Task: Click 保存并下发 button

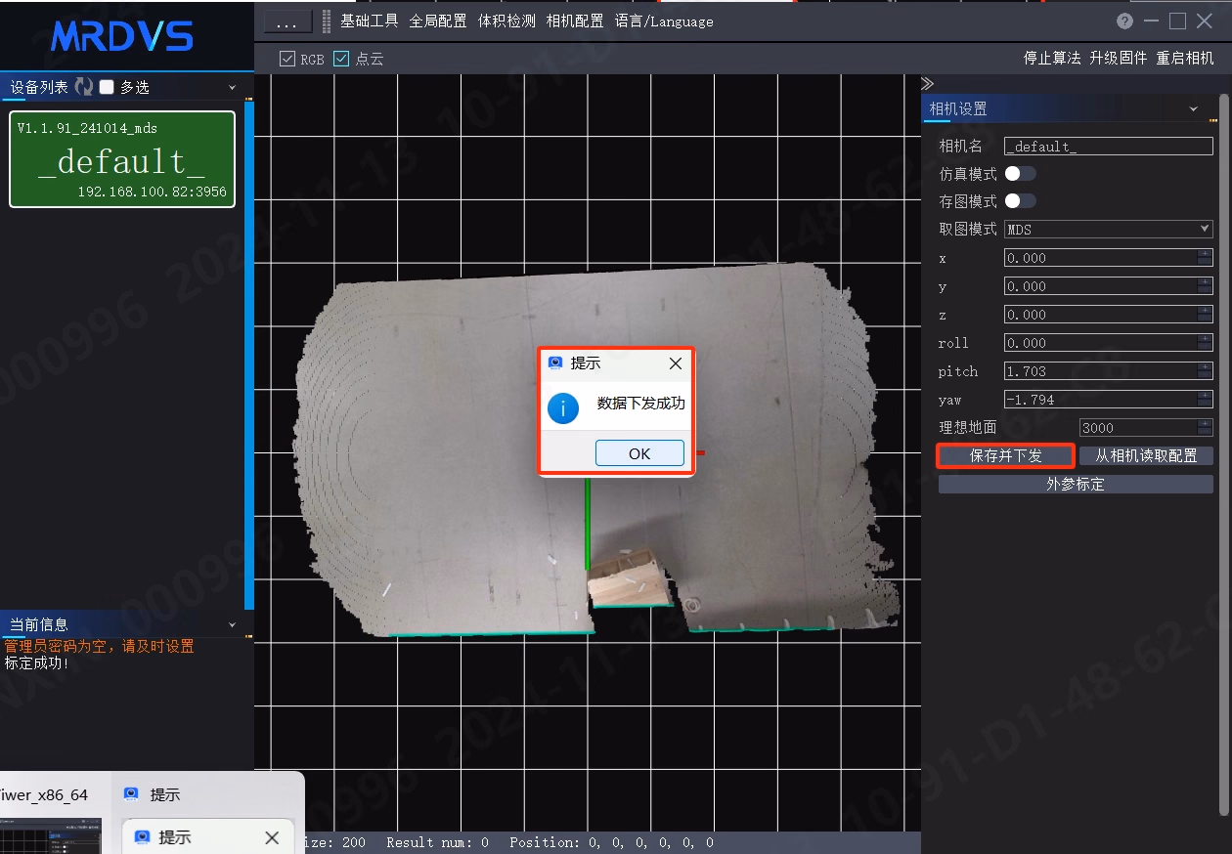Action: click(x=1006, y=456)
